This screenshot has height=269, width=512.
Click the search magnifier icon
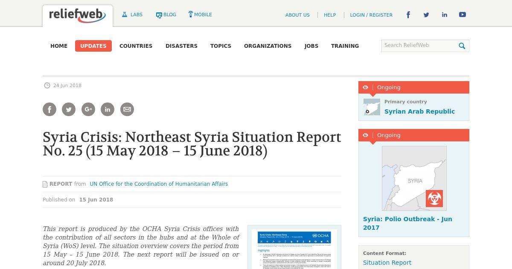(x=462, y=46)
